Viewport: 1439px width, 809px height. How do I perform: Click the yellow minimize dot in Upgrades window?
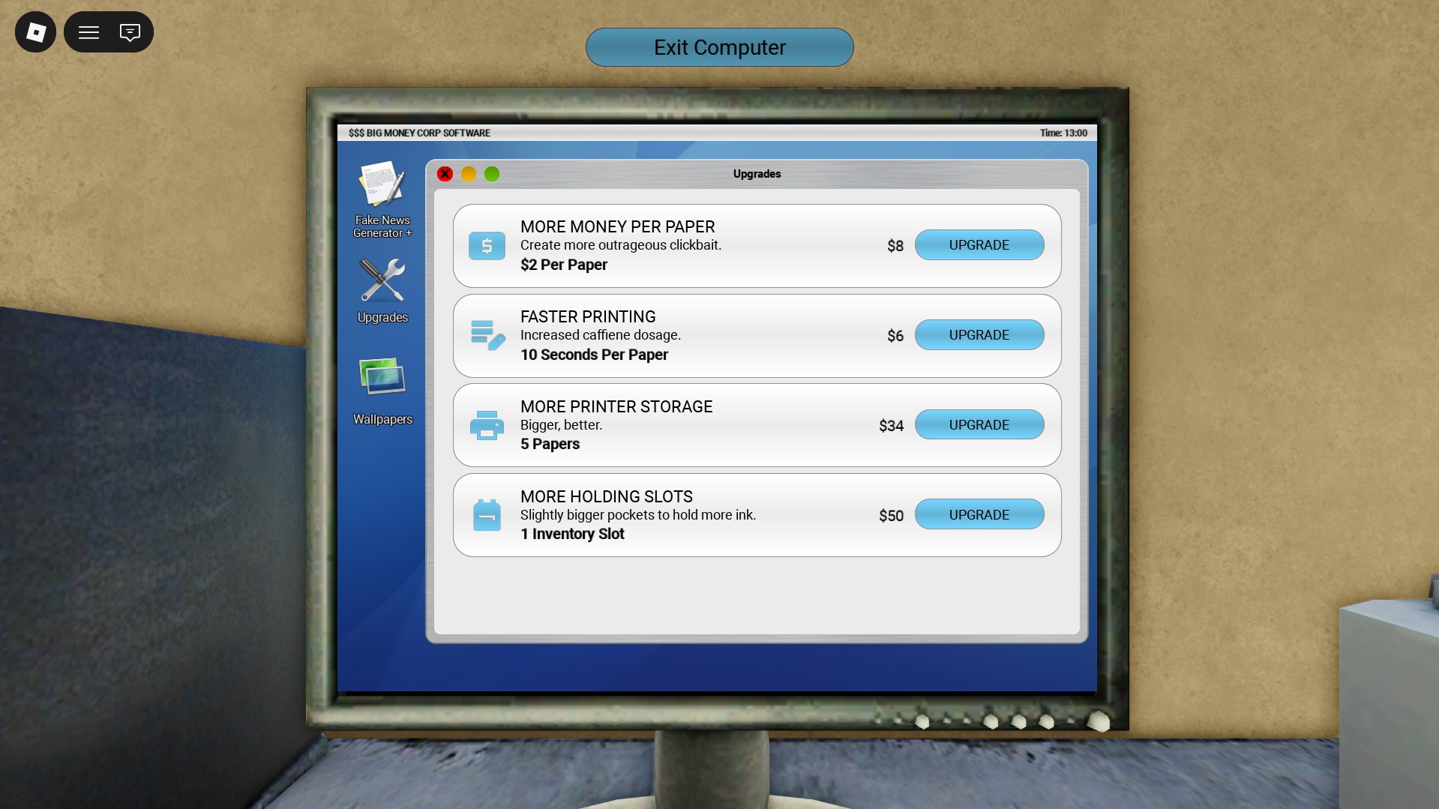[469, 174]
